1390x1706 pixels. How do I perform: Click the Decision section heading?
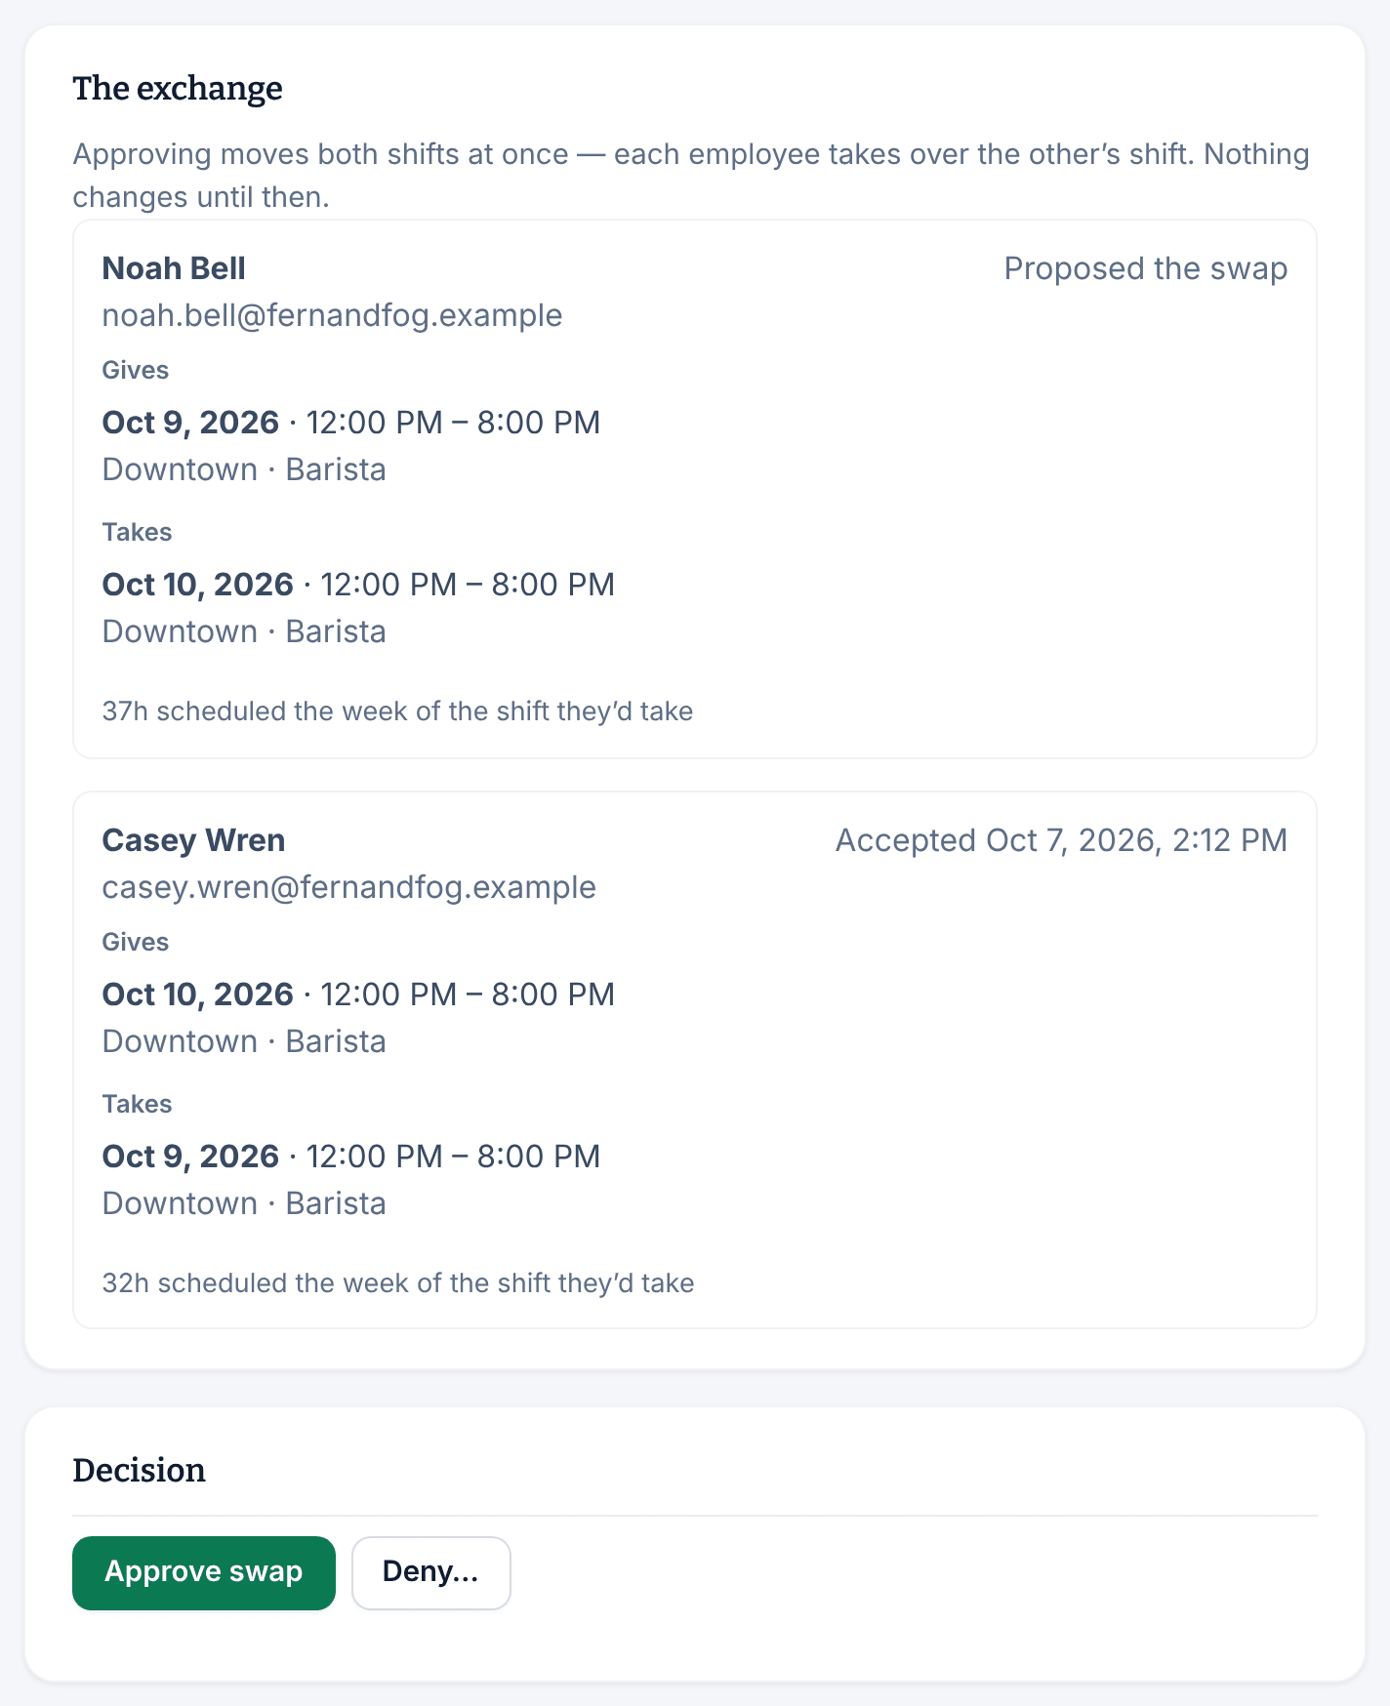(x=140, y=1470)
